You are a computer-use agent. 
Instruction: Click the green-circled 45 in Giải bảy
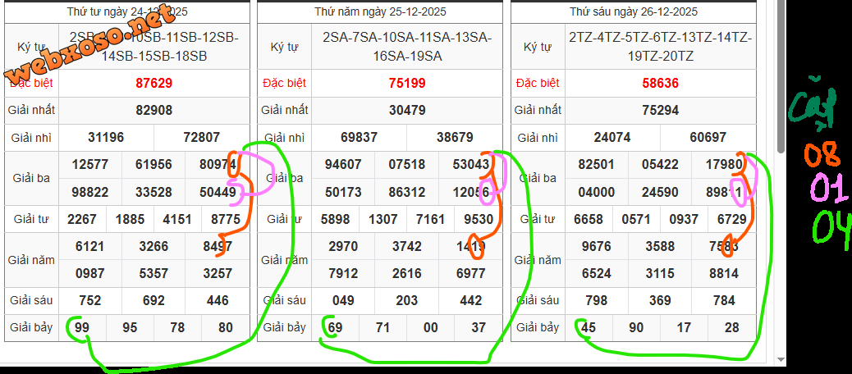click(589, 327)
